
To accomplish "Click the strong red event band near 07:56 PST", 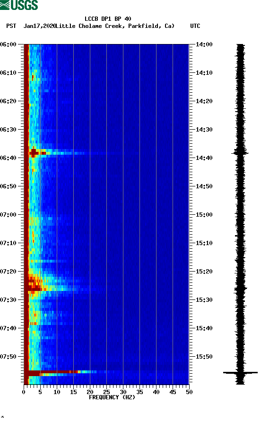I will (x=62, y=373).
